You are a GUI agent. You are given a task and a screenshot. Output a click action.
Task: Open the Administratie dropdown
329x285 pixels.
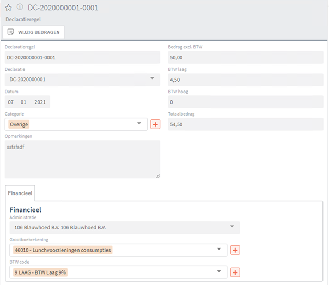(x=232, y=227)
